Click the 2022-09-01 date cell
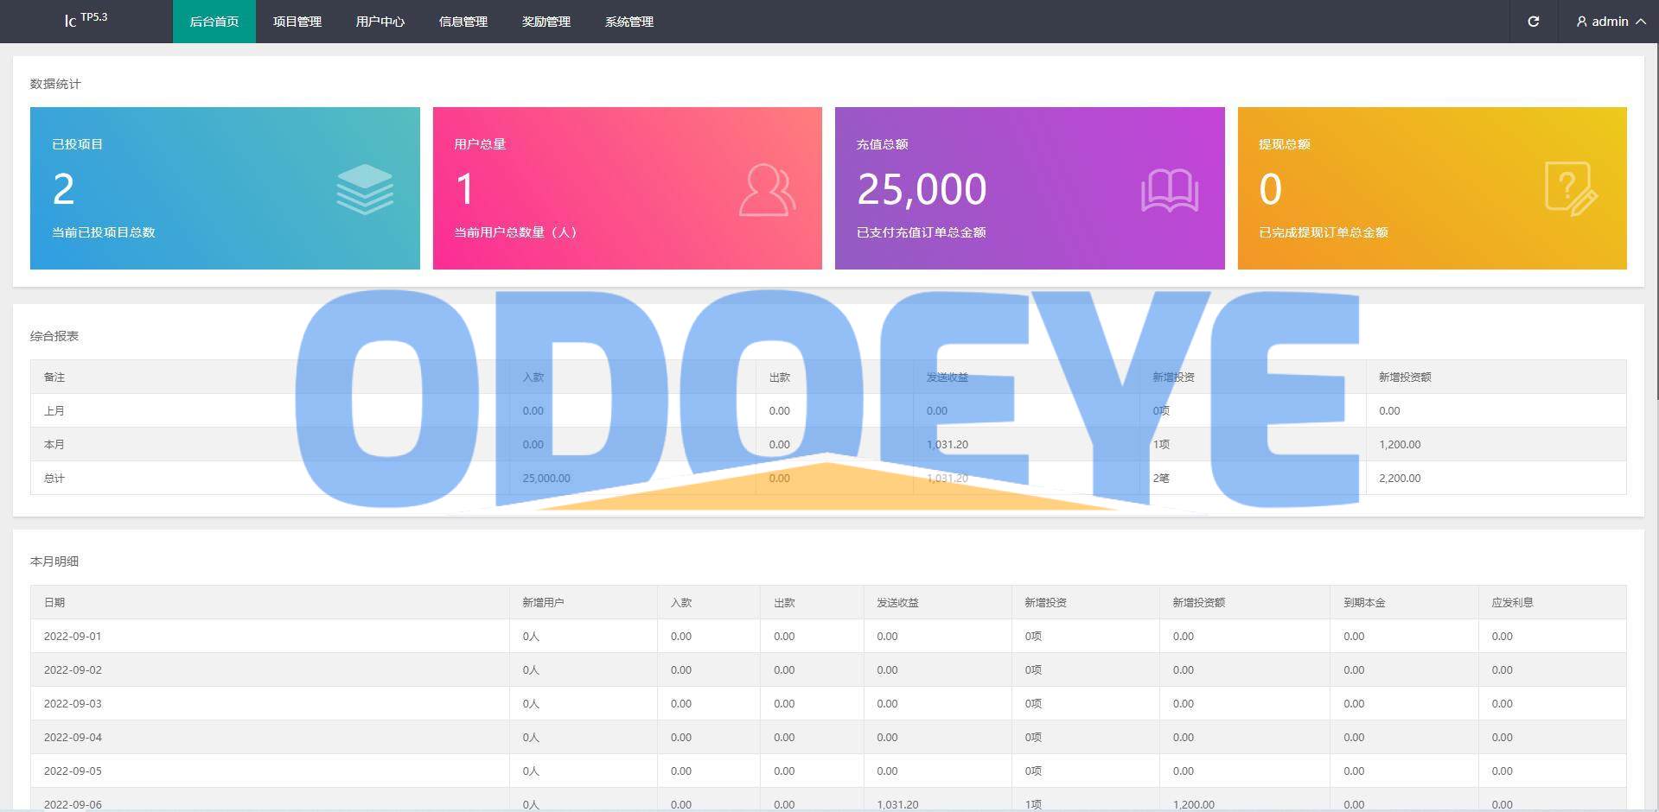This screenshot has width=1659, height=812. (73, 637)
